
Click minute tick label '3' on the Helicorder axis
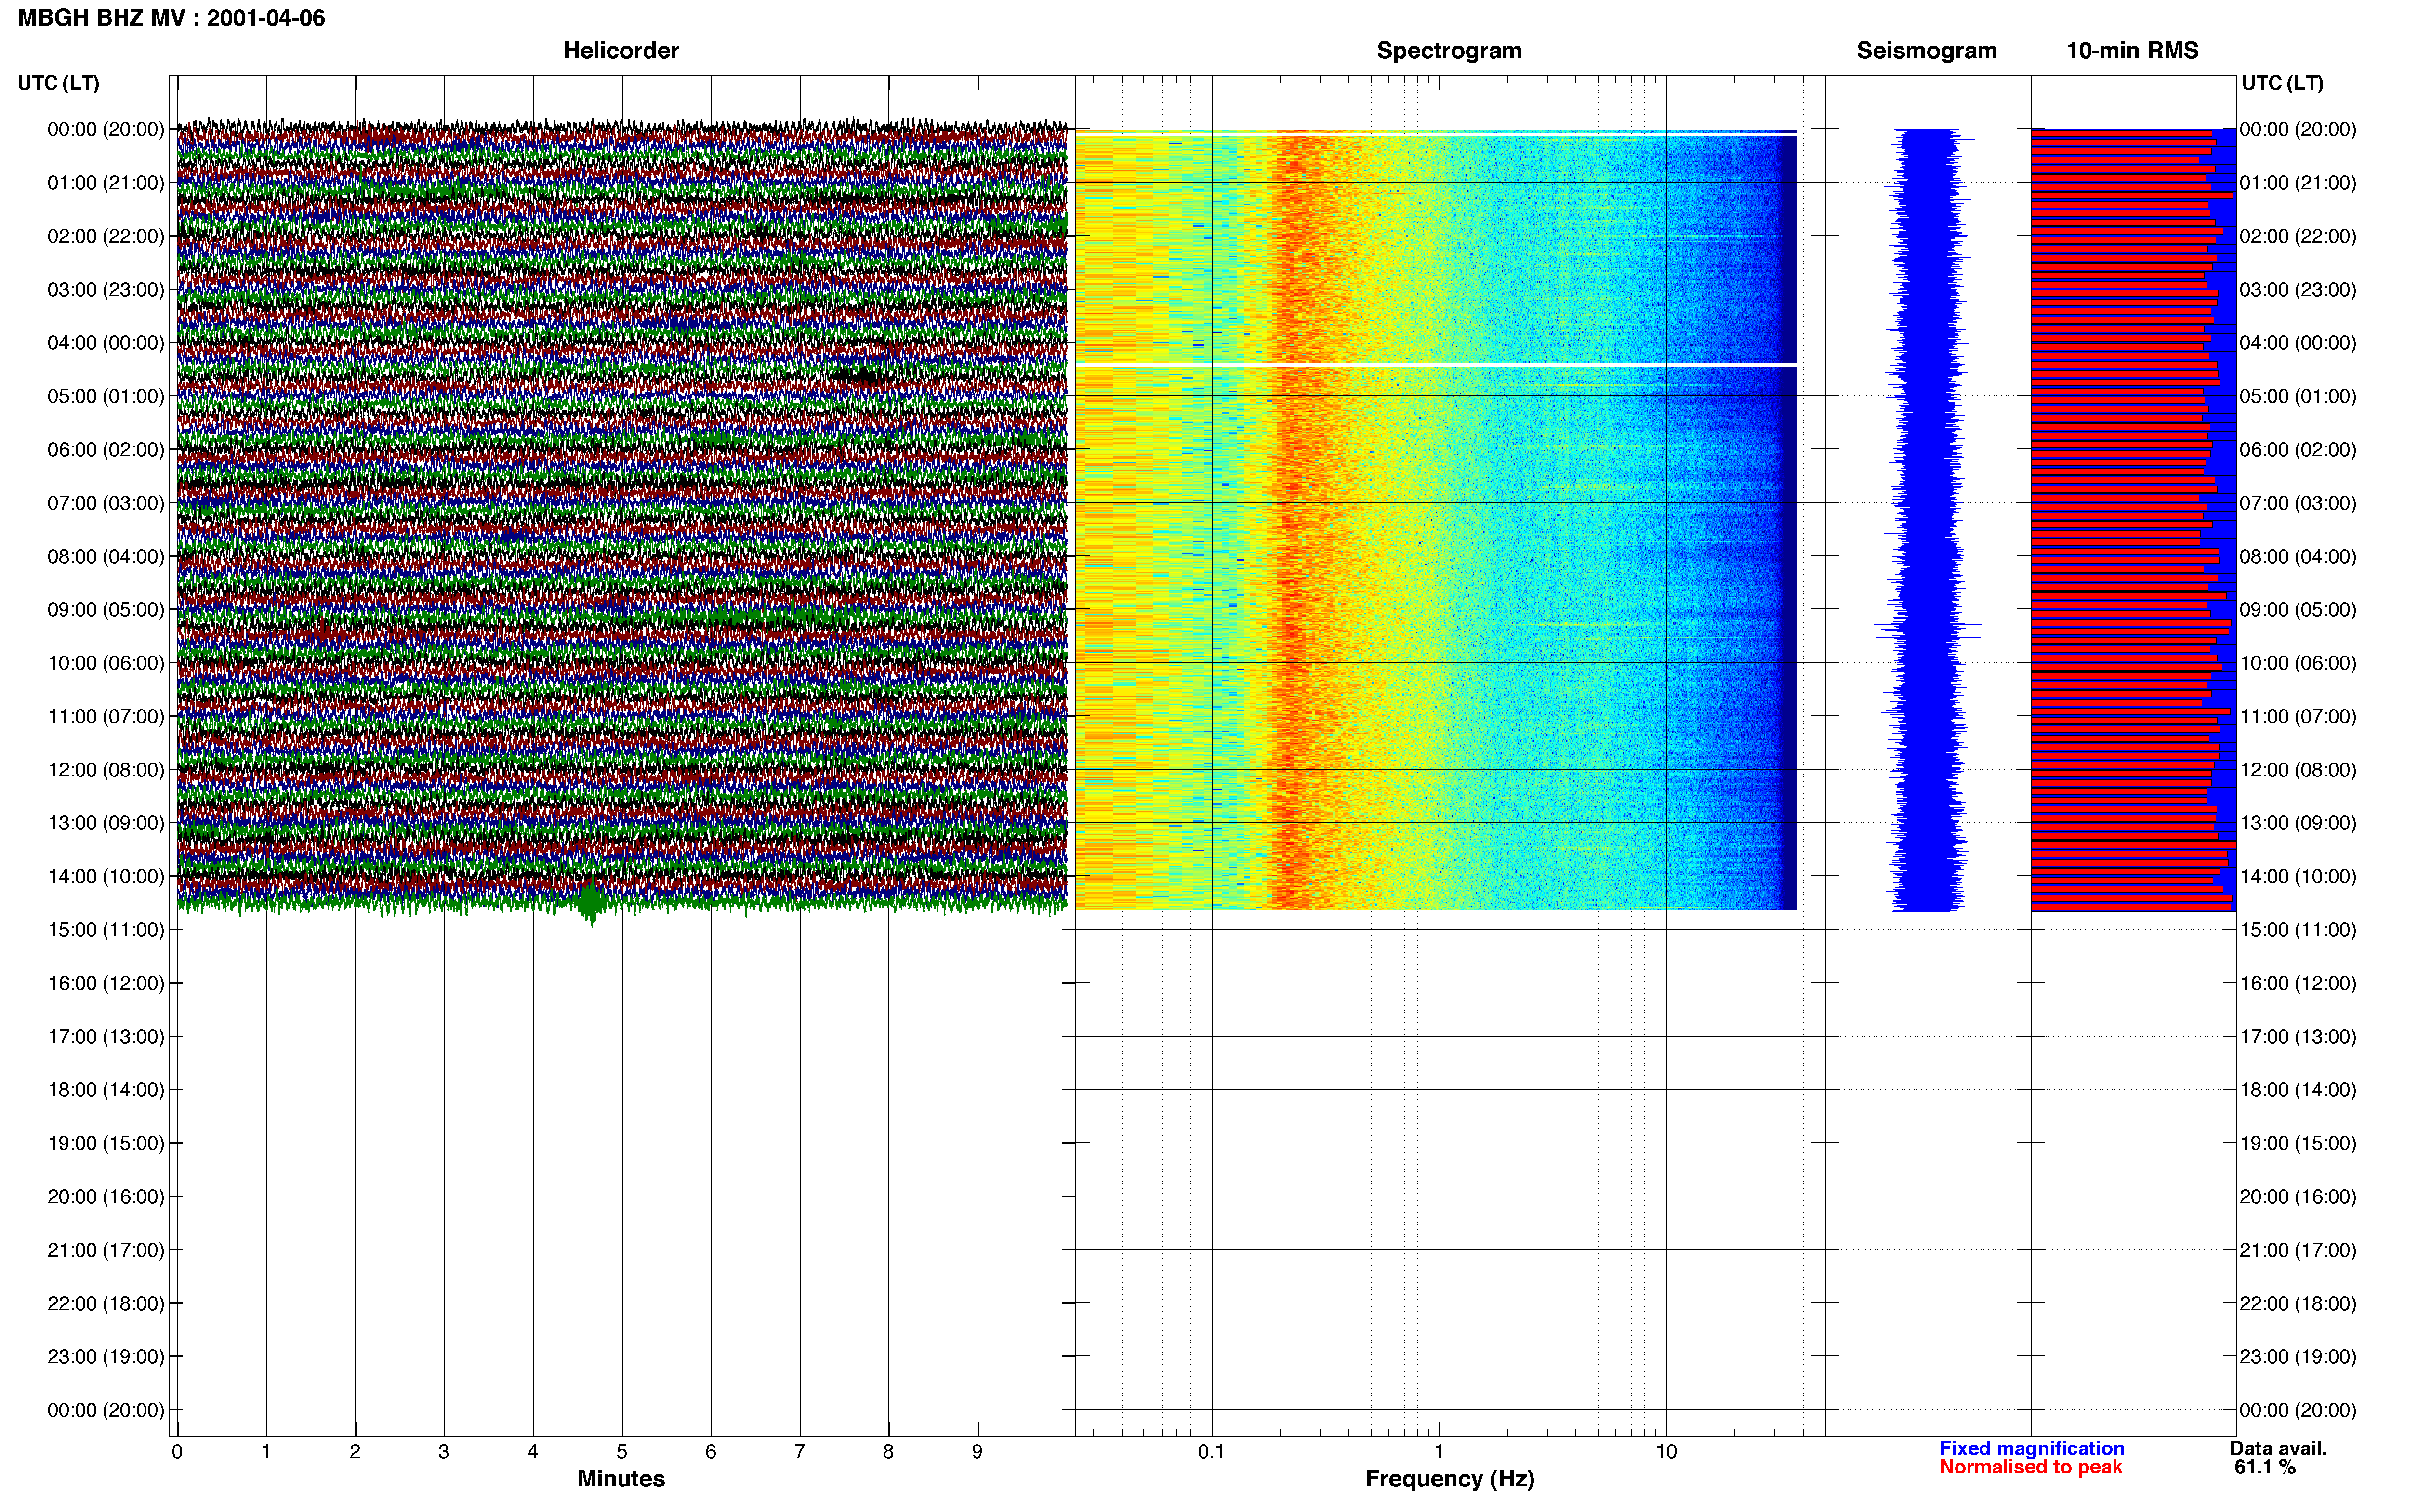point(444,1451)
